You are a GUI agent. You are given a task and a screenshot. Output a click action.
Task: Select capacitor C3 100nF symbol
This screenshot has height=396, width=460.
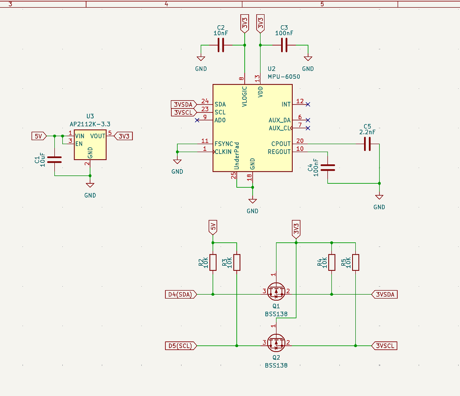pos(284,45)
